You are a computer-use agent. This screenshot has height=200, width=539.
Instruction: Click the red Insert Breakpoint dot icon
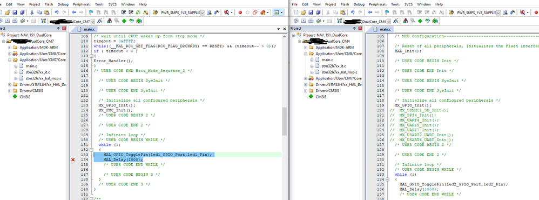(x=240, y=12)
